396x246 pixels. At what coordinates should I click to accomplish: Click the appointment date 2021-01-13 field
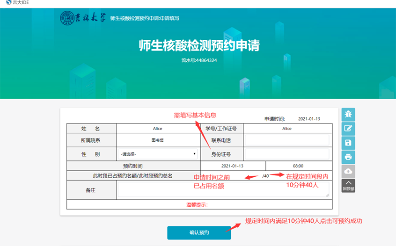(x=232, y=166)
